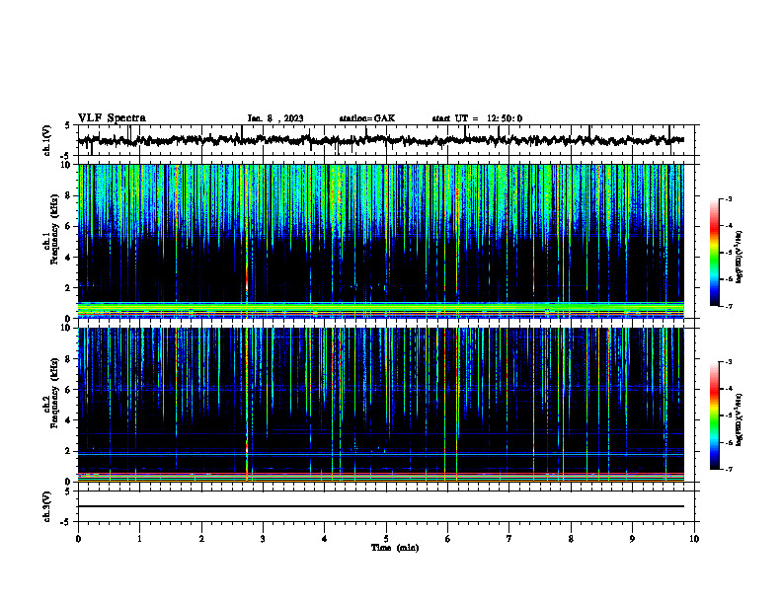This screenshot has width=782, height=604.
Task: Click the VLF Spectra title text
Action: coord(112,118)
